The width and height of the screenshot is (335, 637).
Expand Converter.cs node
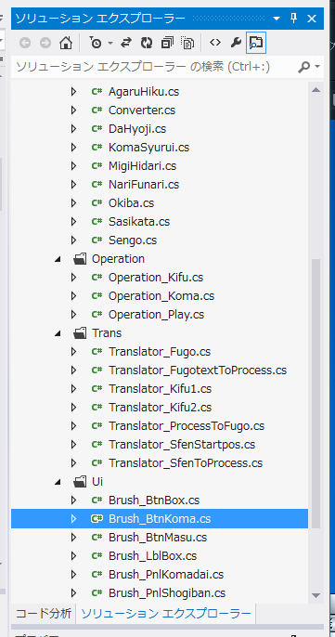[x=73, y=110]
